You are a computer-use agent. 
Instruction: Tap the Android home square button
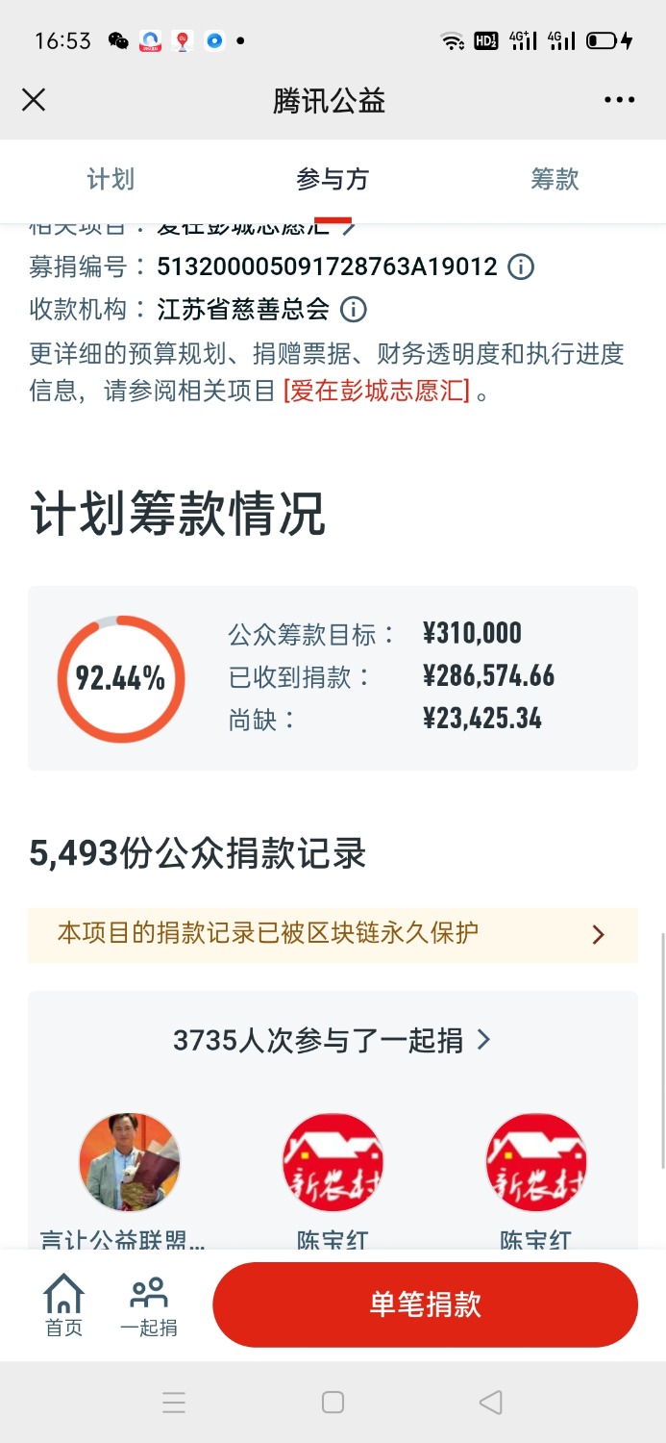point(333,1402)
